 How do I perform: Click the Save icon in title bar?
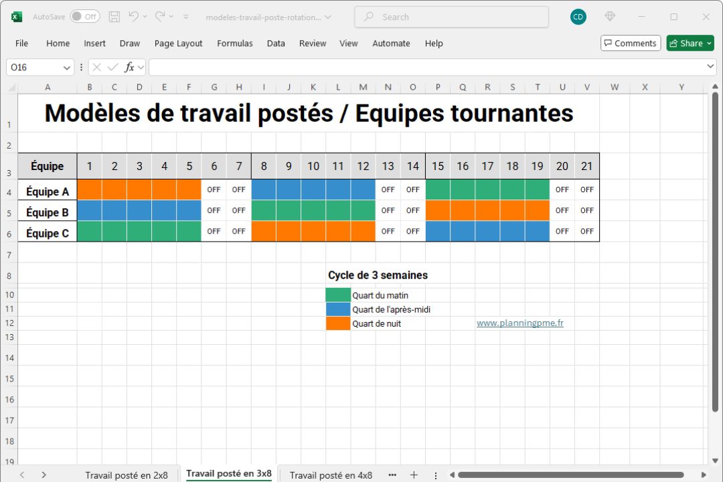coord(114,17)
